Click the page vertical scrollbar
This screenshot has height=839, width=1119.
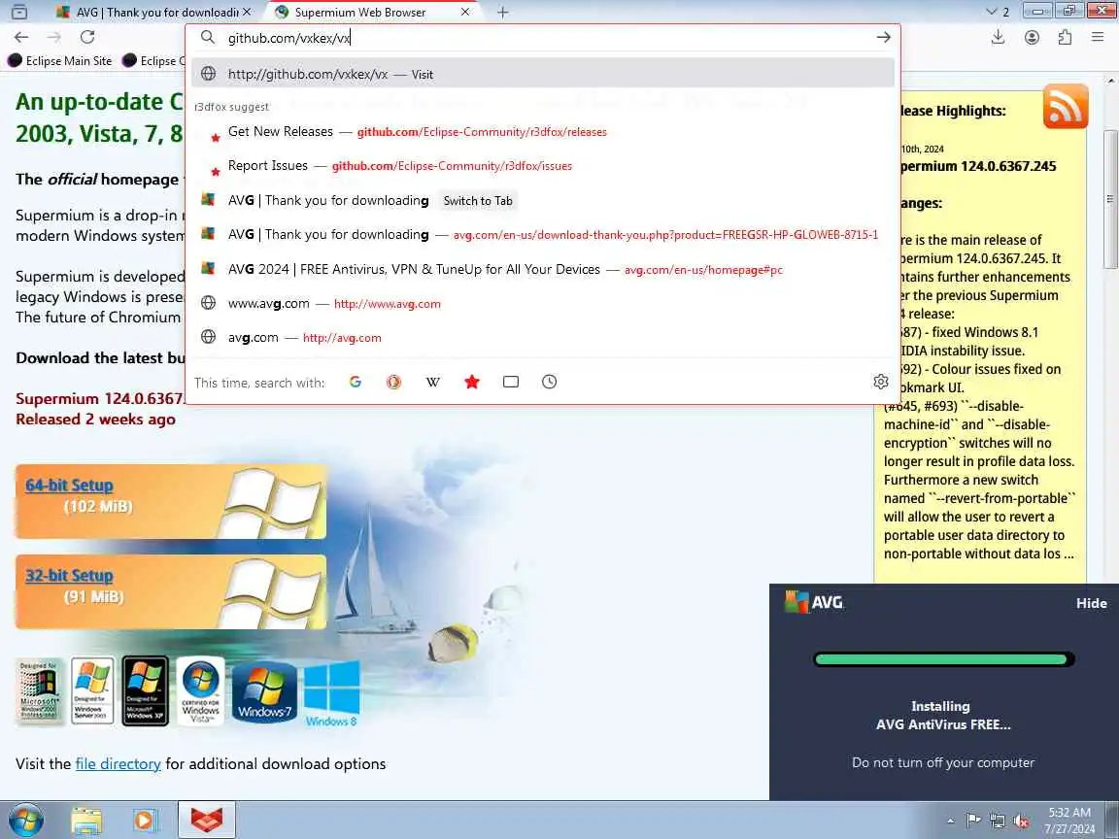[x=1109, y=200]
